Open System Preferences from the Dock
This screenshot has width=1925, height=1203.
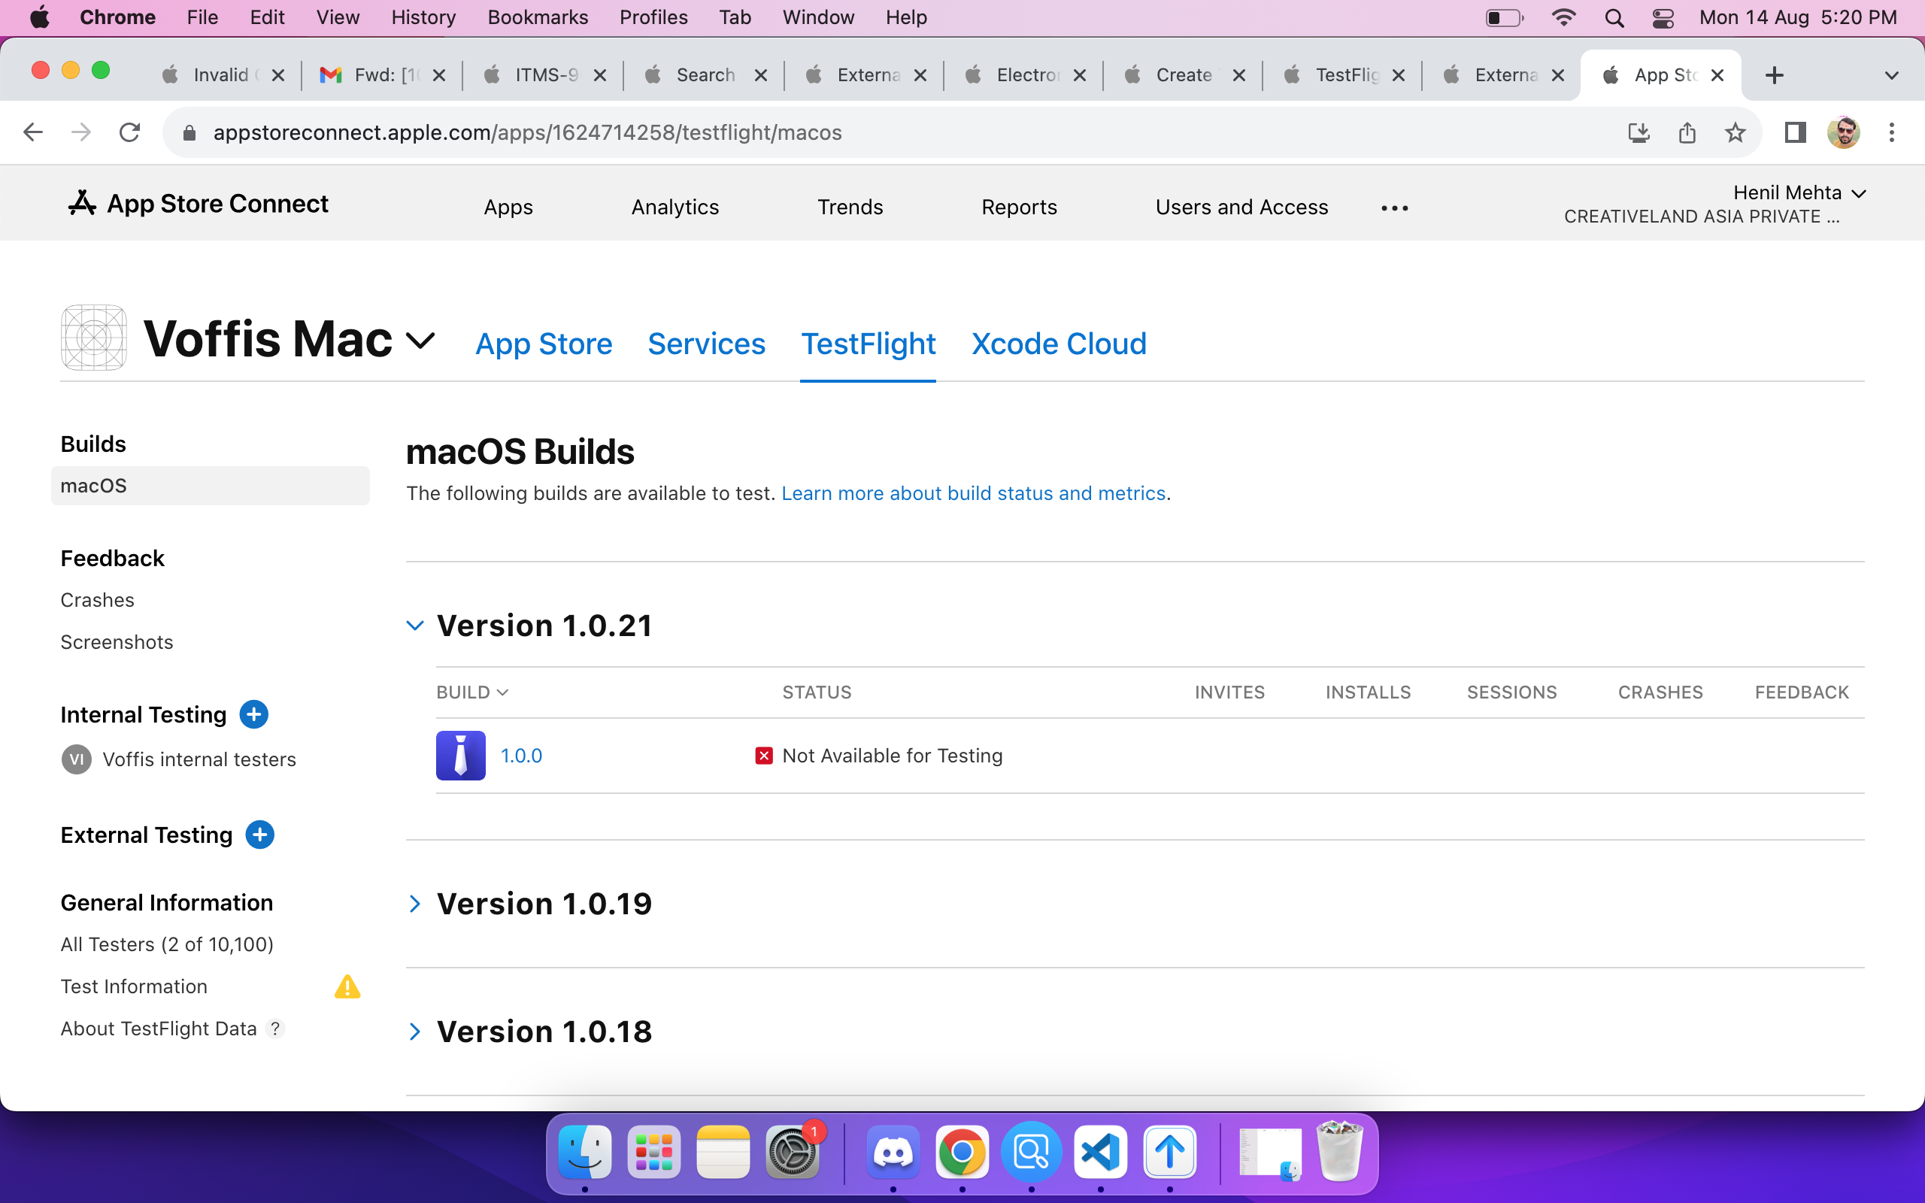(793, 1151)
